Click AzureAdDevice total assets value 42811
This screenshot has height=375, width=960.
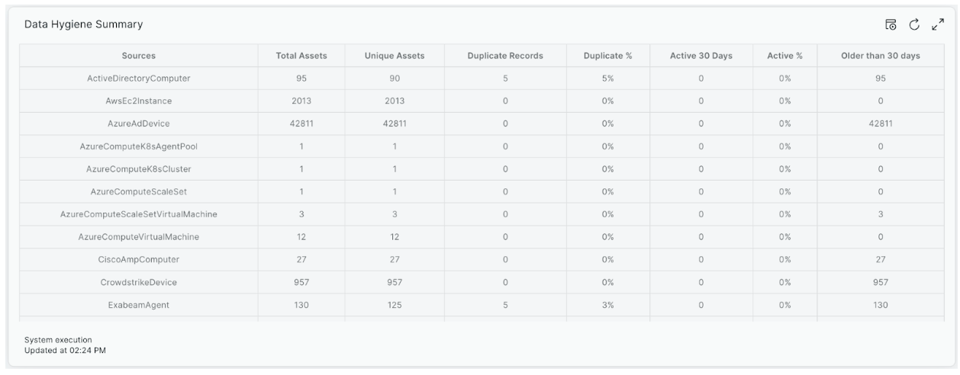pos(301,123)
